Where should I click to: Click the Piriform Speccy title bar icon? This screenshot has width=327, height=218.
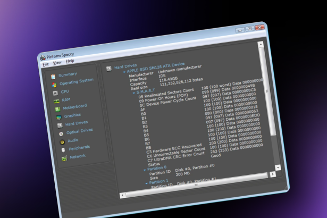(x=43, y=57)
